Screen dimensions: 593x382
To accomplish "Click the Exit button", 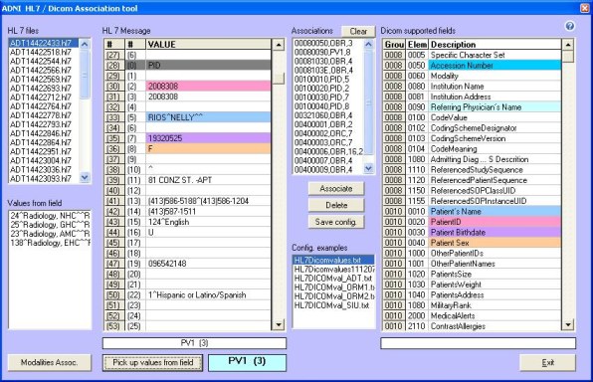I will tap(548, 363).
